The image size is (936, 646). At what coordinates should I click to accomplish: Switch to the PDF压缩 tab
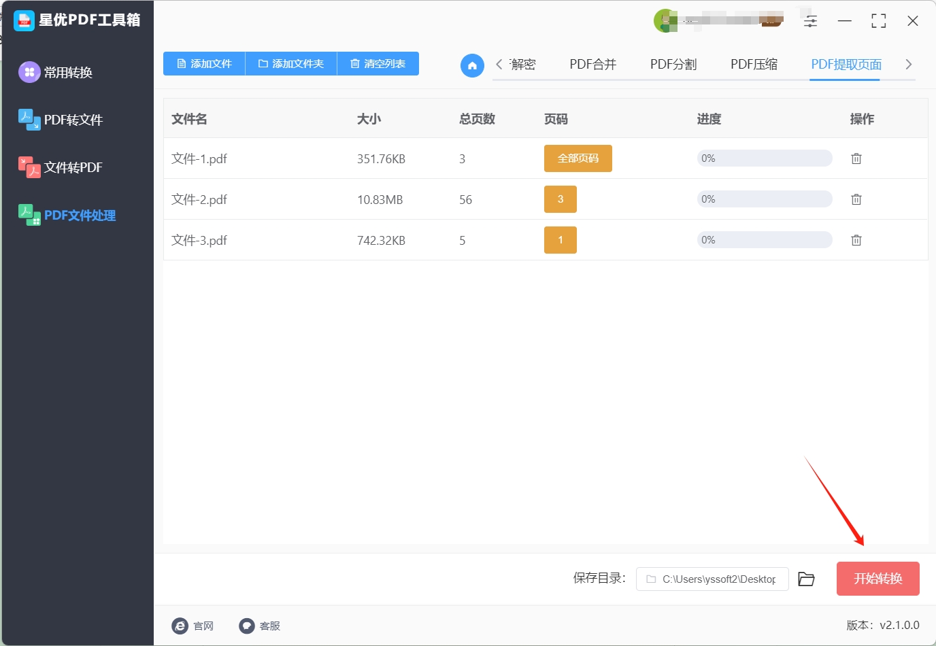754,65
